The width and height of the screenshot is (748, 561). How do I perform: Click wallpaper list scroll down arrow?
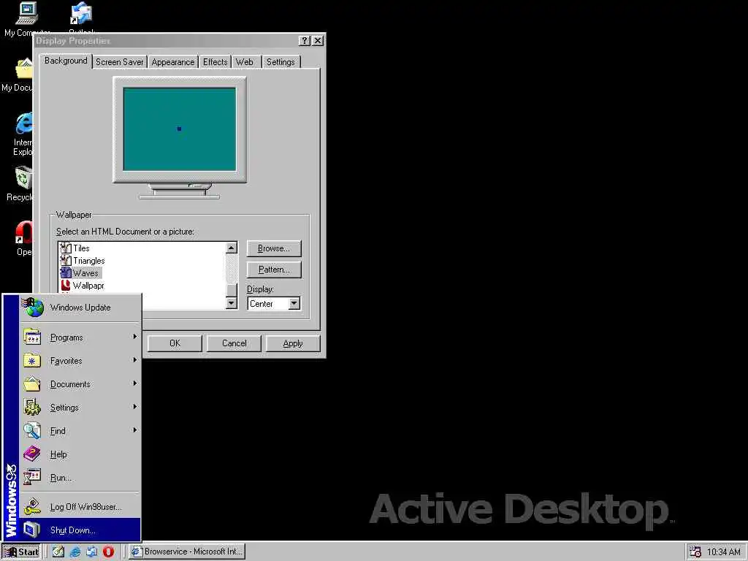232,303
